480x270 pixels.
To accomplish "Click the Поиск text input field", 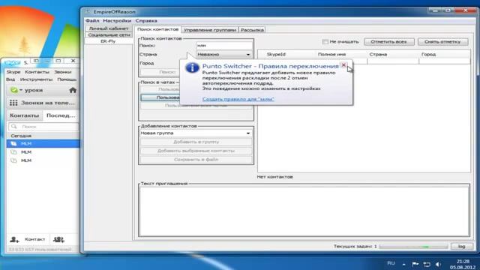I will [x=224, y=45].
